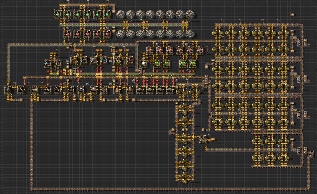The image size is (317, 194).
Task: Select the leftmost copper cable assembler
Action: coord(150,50)
